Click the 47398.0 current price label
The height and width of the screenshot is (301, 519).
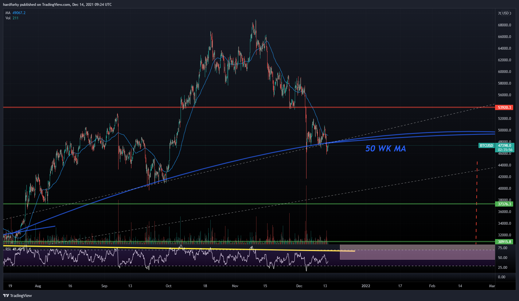point(505,146)
